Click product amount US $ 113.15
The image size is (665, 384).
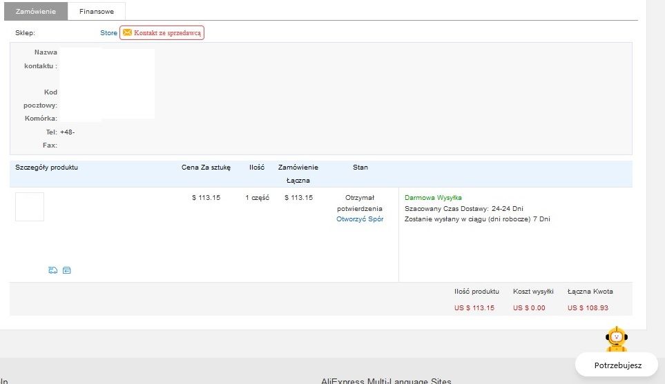click(x=474, y=307)
